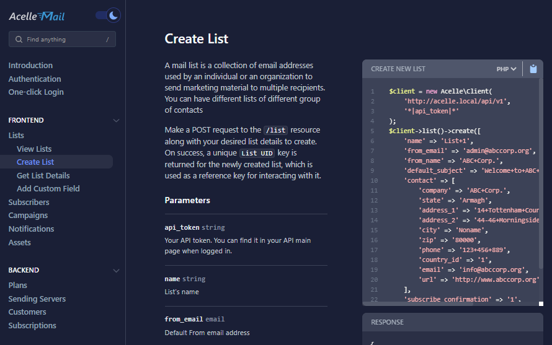The height and width of the screenshot is (345, 552).
Task: Open the Subscriptions backend page
Action: pos(32,326)
